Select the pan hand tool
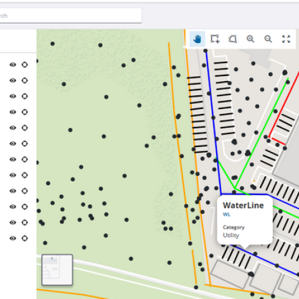The image size is (299, 299). point(197,39)
